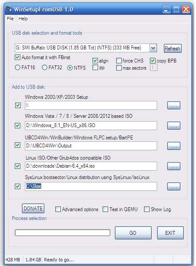The height and width of the screenshot is (266, 196).
Task: Click the DONATE button
Action: pos(33,208)
